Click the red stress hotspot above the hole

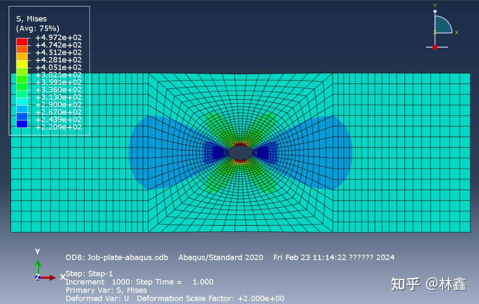click(x=241, y=144)
